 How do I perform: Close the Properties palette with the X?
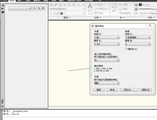tap(3, 5)
